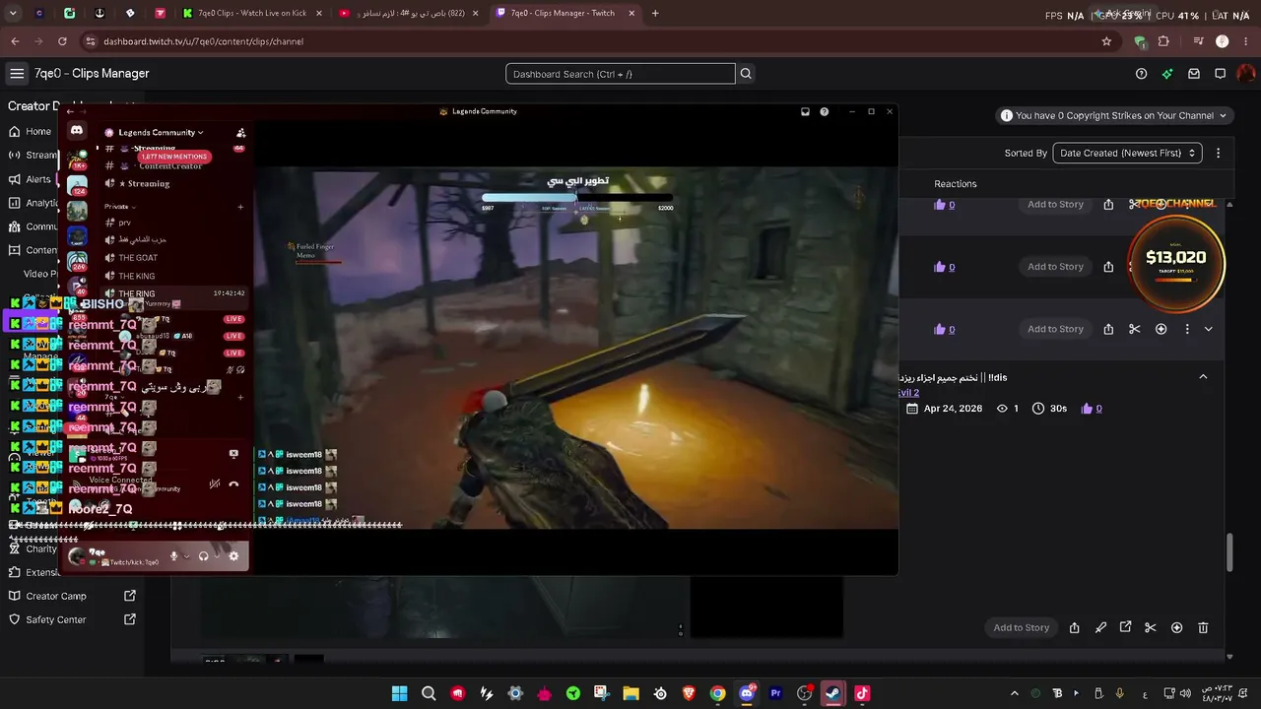Screen dimensions: 1261x709
Task: Open the Twitch chat bubble icon in header
Action: 1220,74
